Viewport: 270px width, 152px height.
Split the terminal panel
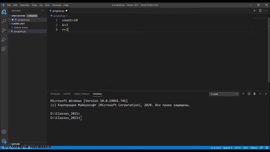coord(249,94)
